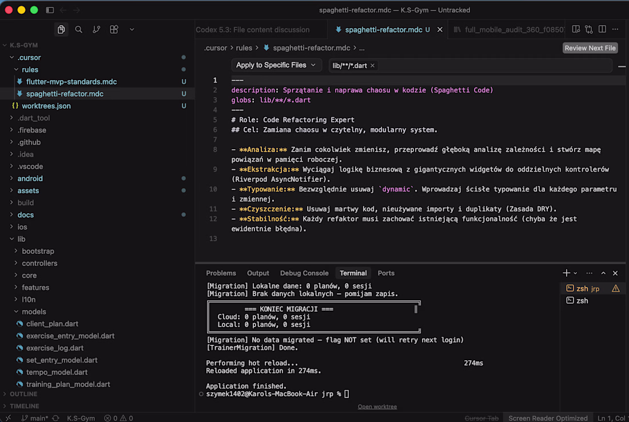Open the Apply to Specific Files dropdown
This screenshot has width=629, height=422.
coord(276,65)
